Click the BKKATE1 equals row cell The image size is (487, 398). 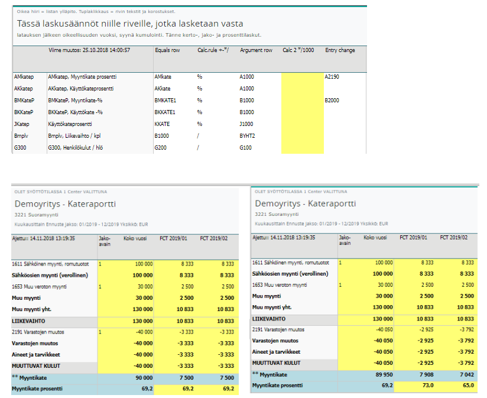pos(165,112)
